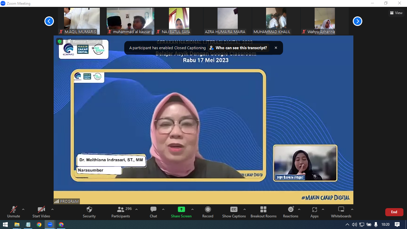Click the Zoom logo in the title bar
The image size is (407, 229).
tap(3, 3)
